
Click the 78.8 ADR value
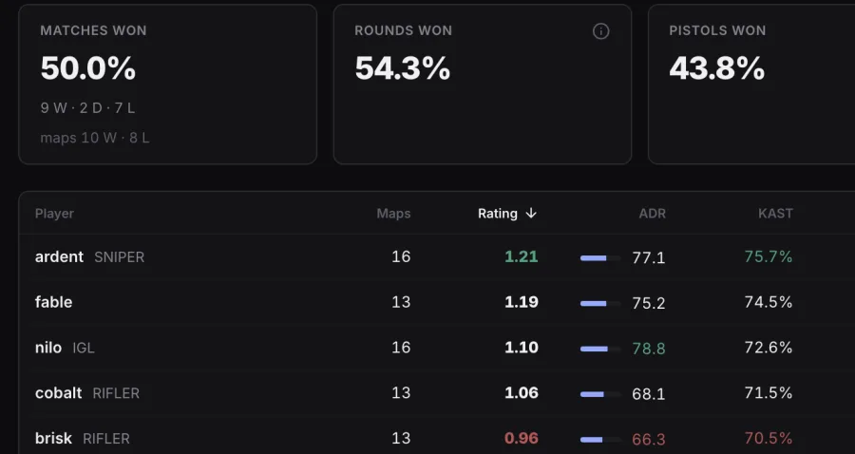pyautogui.click(x=648, y=349)
